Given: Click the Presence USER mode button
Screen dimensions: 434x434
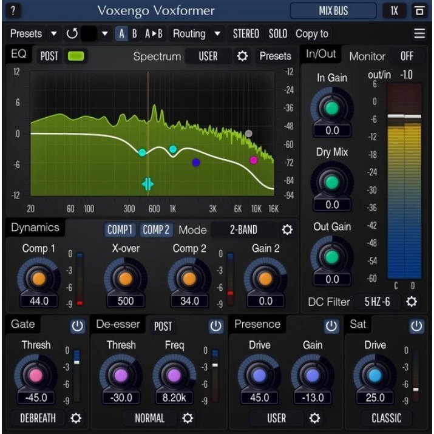Looking at the screenshot, I should [276, 418].
